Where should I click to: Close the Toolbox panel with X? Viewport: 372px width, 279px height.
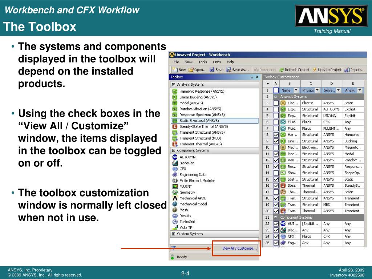pyautogui.click(x=257, y=77)
